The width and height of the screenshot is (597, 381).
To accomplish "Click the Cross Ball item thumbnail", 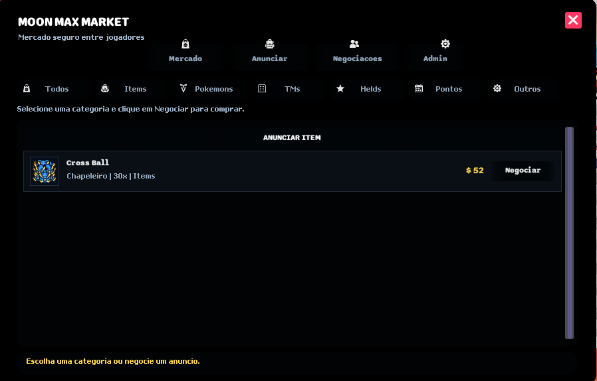I will 45,171.
